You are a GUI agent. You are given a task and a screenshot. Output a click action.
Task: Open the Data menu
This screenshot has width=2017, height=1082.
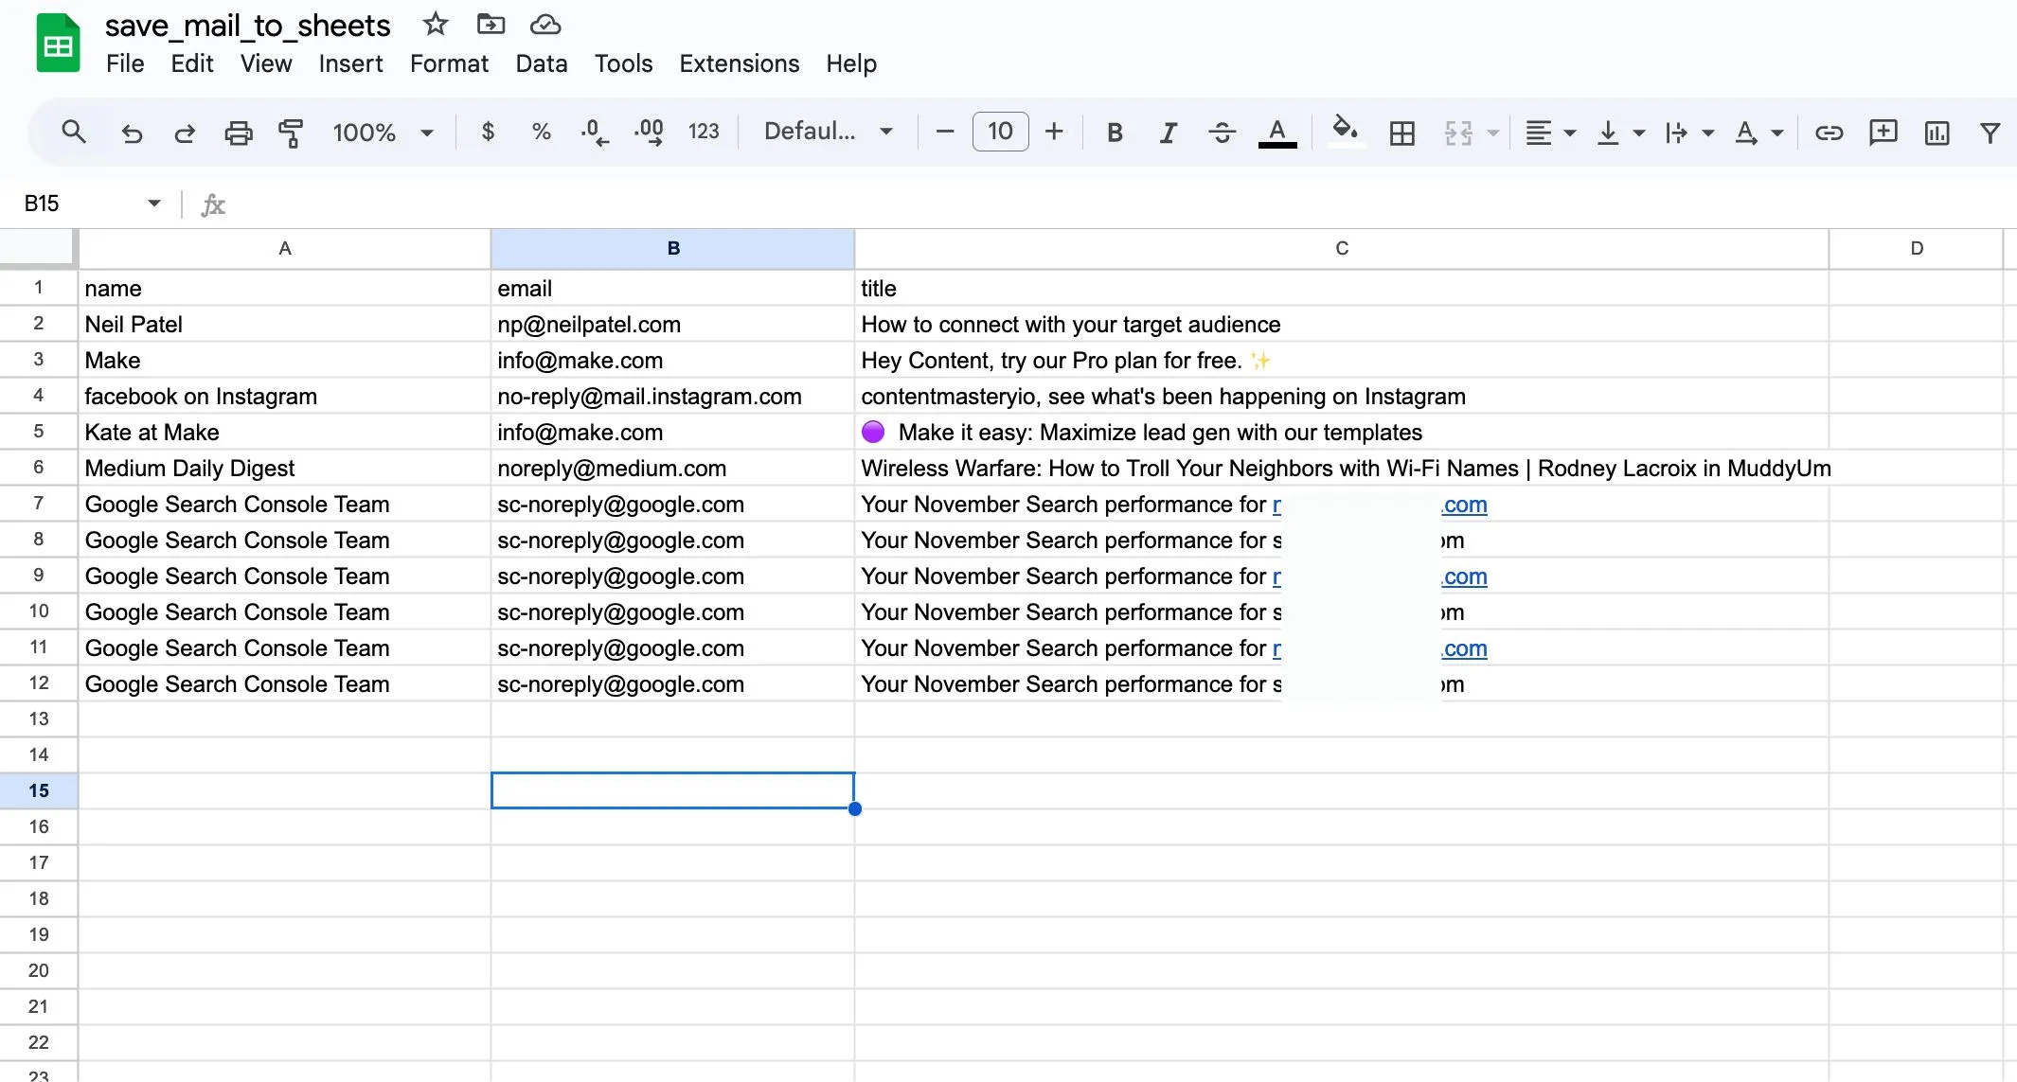click(542, 63)
